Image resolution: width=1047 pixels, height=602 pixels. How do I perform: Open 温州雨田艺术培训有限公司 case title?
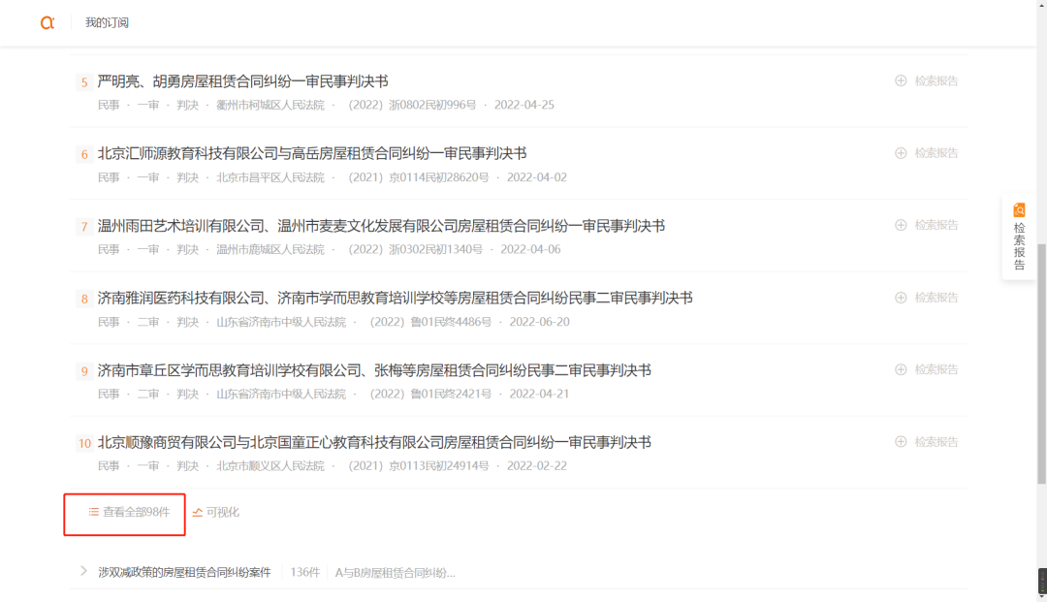[380, 226]
